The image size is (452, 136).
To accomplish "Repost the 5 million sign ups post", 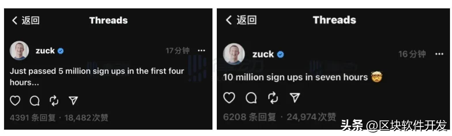I will click(x=54, y=101).
